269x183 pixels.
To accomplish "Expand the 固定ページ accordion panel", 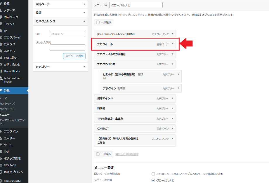I will 60,4.
